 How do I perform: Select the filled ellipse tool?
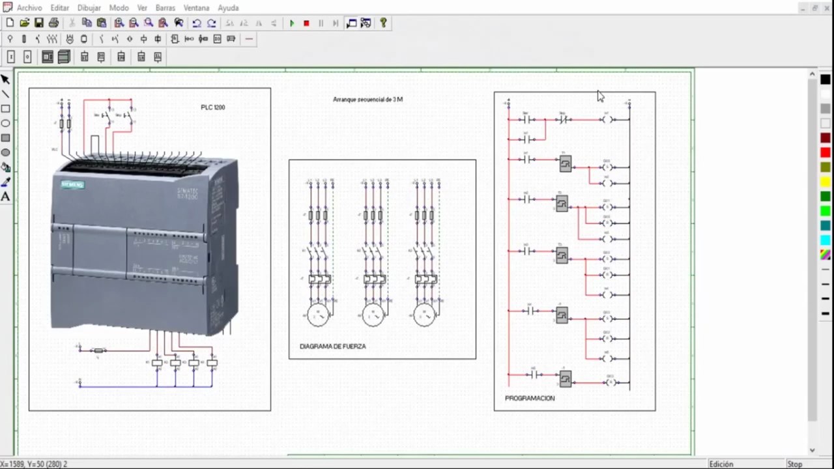[x=5, y=152]
